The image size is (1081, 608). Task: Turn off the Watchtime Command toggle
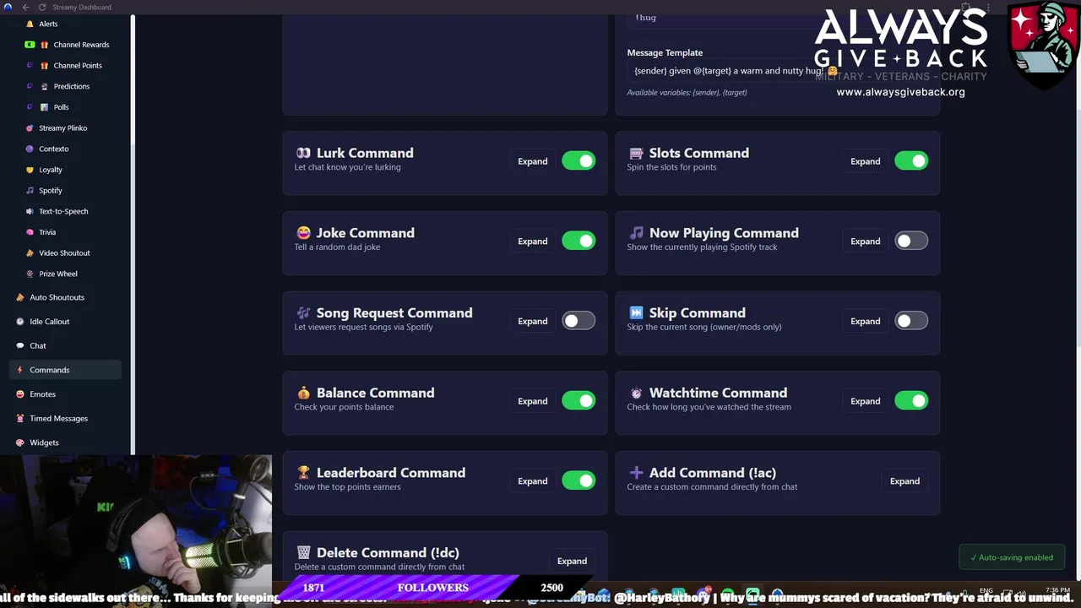pos(911,400)
